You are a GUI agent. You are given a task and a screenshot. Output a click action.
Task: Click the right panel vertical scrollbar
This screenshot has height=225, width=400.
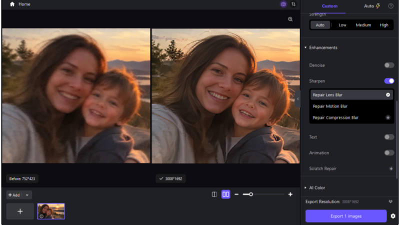click(396, 139)
